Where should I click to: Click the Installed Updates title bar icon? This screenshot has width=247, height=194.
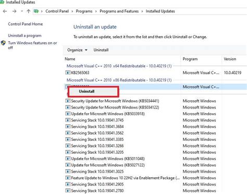(x=2, y=2)
